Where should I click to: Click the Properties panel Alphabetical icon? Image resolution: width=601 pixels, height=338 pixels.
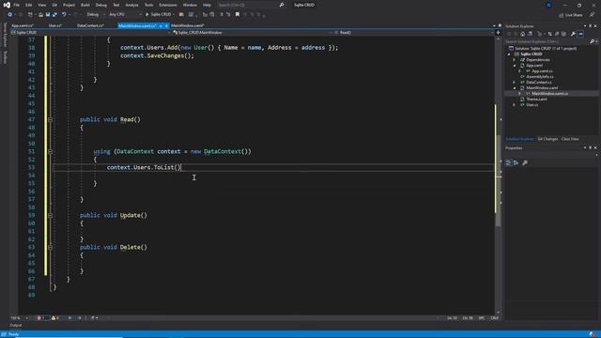tap(516, 162)
